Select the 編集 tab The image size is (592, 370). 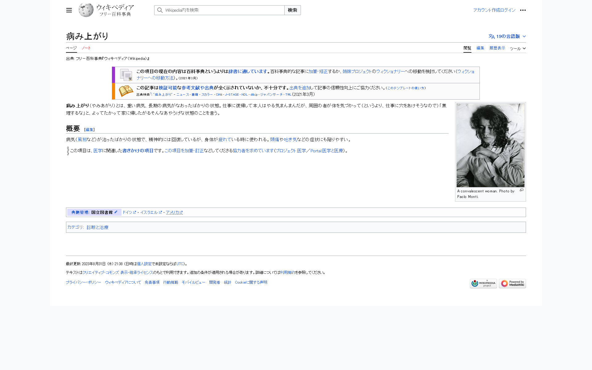(480, 48)
